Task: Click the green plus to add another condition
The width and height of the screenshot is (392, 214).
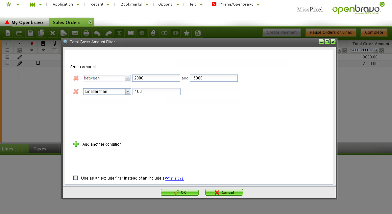Action: click(x=76, y=144)
